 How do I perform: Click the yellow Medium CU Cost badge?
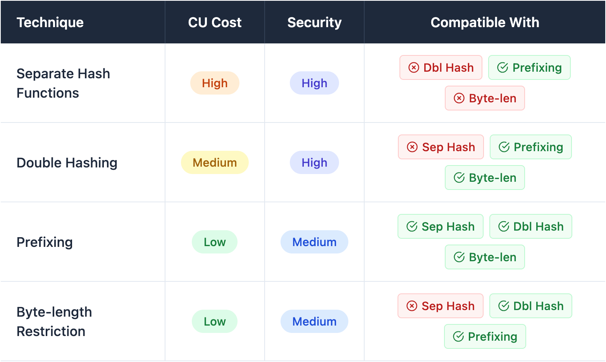(215, 162)
